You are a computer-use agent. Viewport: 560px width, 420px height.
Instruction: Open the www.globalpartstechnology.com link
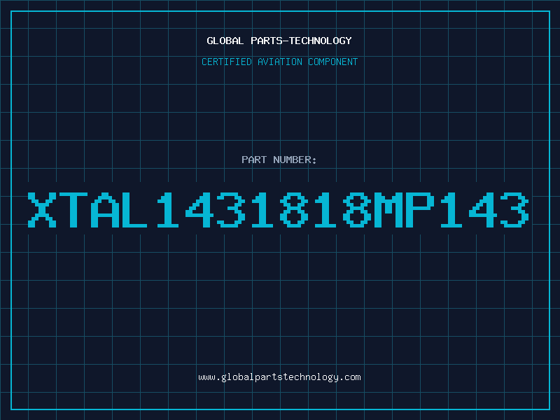click(x=279, y=377)
